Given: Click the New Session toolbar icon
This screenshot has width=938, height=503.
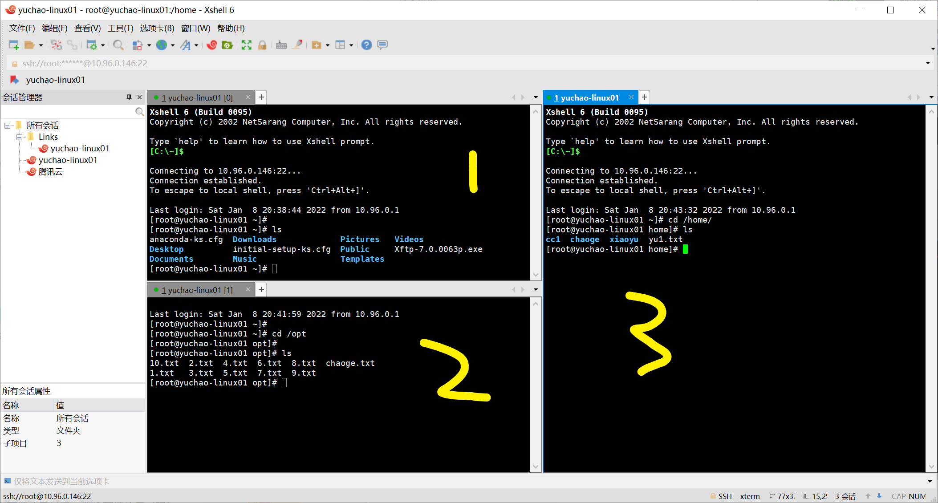Looking at the screenshot, I should pyautogui.click(x=14, y=45).
